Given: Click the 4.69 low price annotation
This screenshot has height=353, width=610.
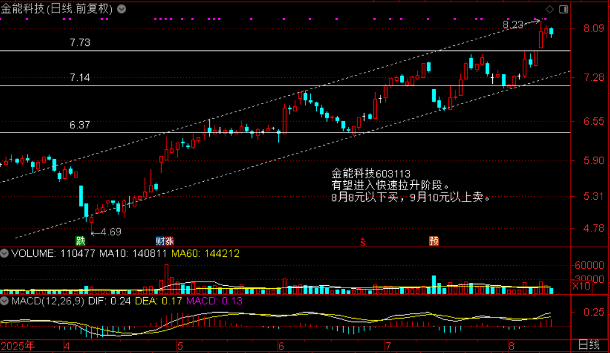Looking at the screenshot, I should 111,232.
